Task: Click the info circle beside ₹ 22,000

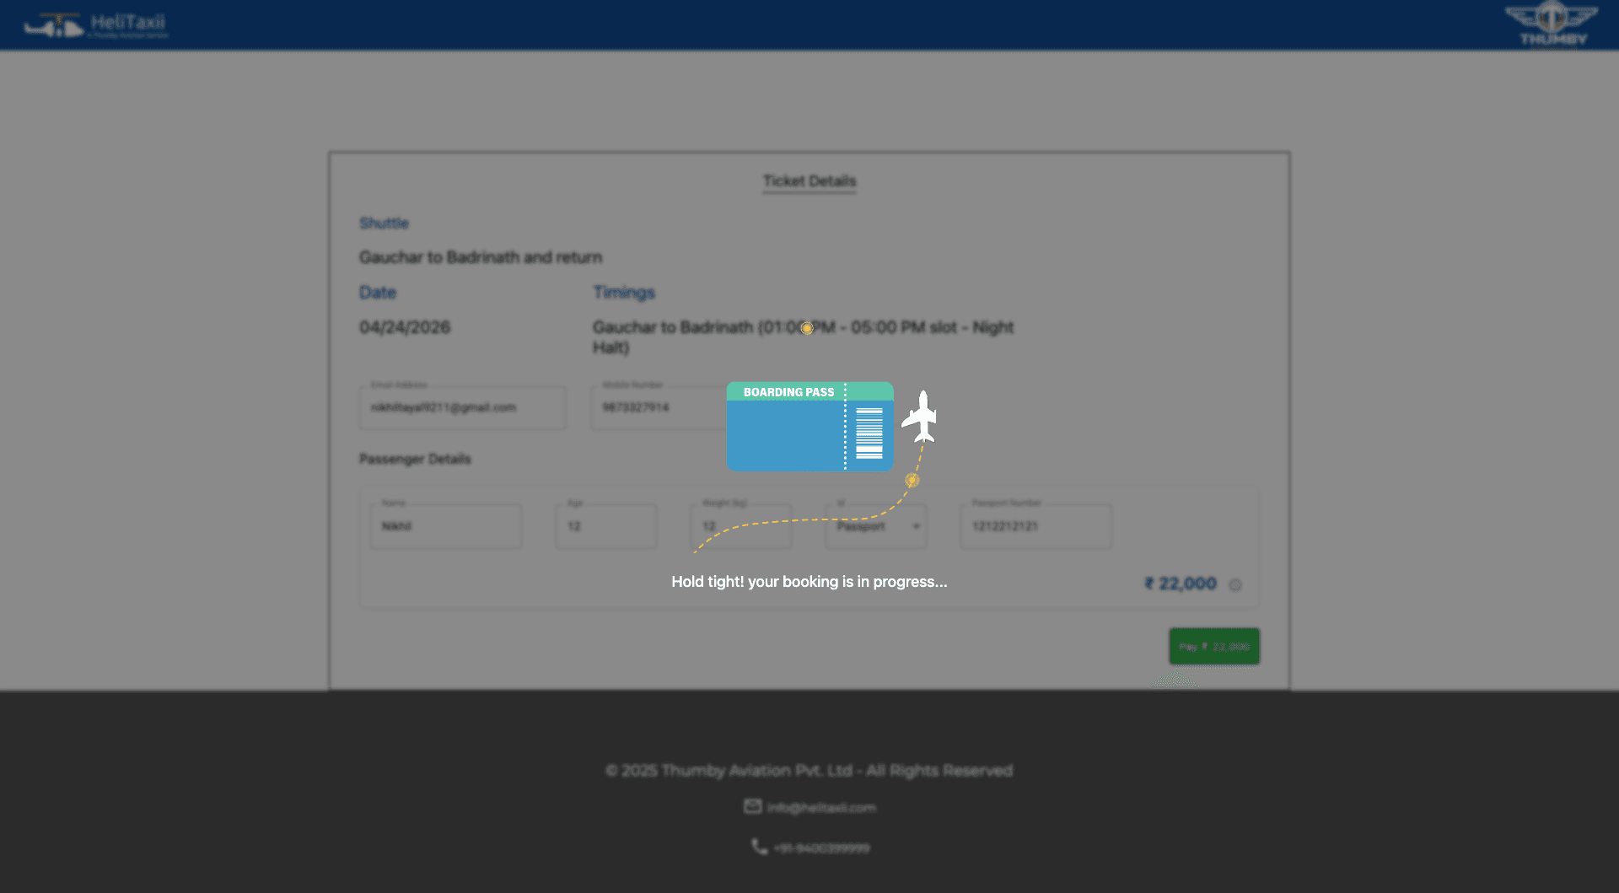Action: coord(1236,584)
